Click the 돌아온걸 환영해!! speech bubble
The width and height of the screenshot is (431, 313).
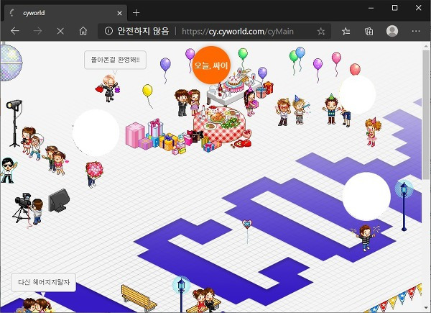click(x=115, y=60)
